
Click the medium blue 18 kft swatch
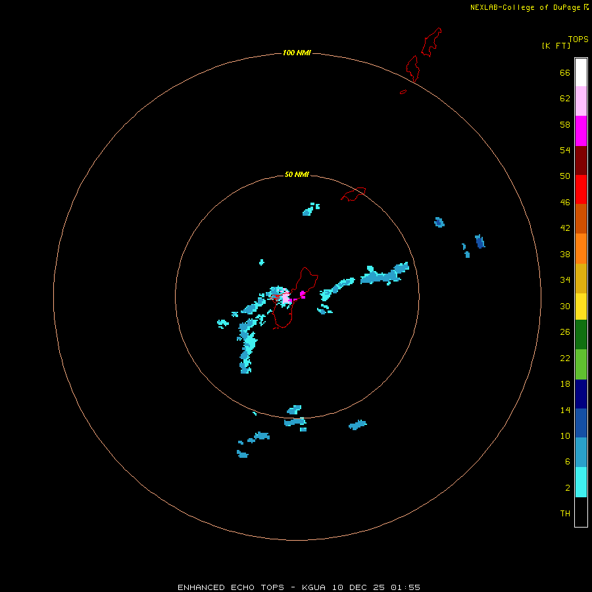pyautogui.click(x=581, y=423)
